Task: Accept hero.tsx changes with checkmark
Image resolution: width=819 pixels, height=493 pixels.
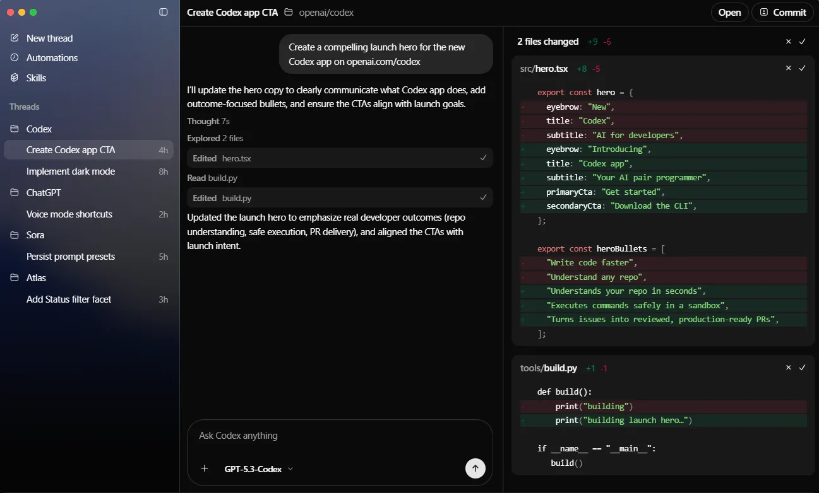Action: (x=802, y=68)
